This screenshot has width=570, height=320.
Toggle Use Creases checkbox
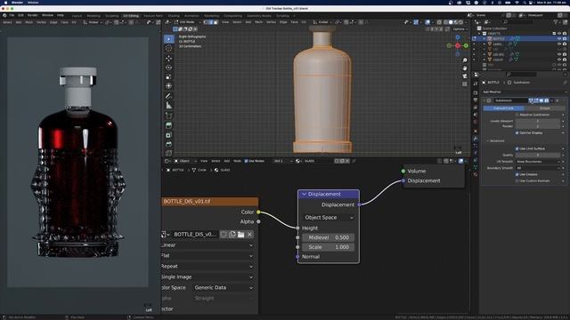click(517, 174)
